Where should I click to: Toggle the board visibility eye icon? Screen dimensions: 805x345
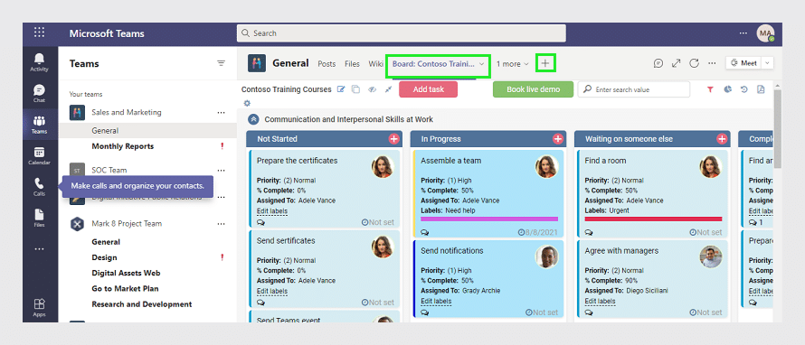pos(373,89)
